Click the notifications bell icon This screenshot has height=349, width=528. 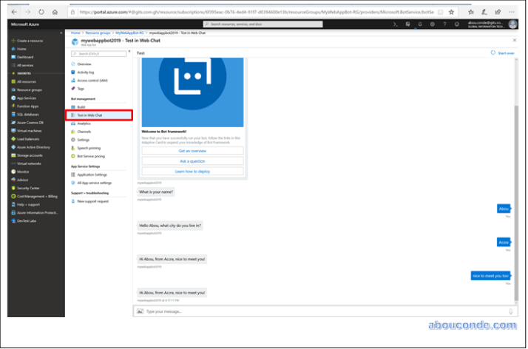coord(419,24)
